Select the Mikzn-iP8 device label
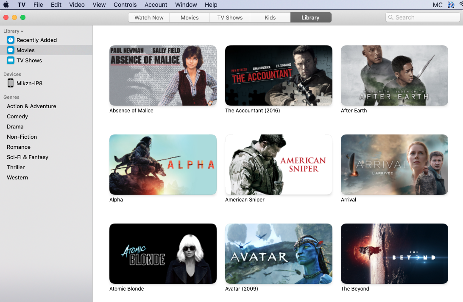The height and width of the screenshot is (302, 463). [30, 83]
